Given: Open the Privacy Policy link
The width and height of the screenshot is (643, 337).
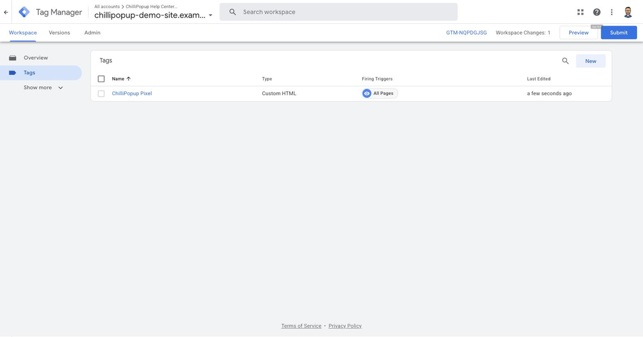Looking at the screenshot, I should tap(345, 326).
